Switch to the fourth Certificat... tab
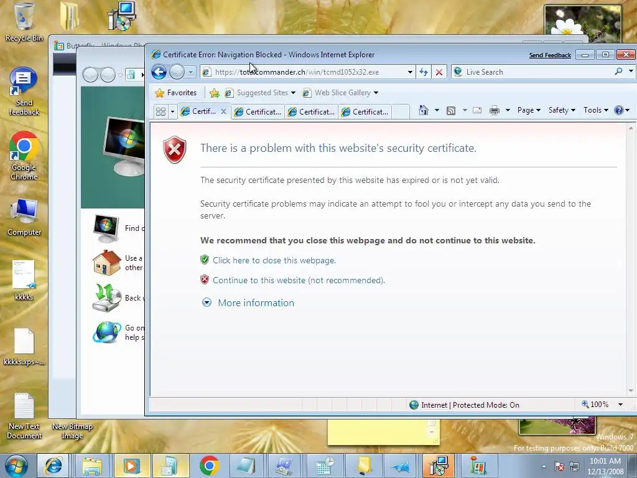Image resolution: width=637 pixels, height=478 pixels. coord(365,112)
